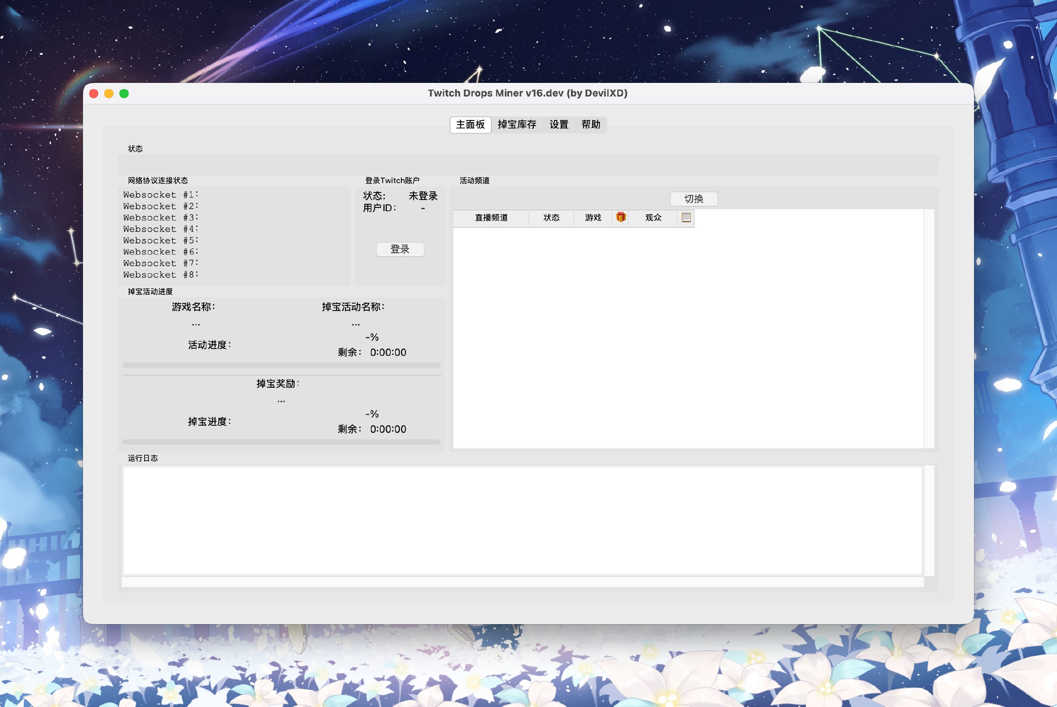Click the Websocket #3 status line
The image size is (1057, 707).
coord(161,218)
